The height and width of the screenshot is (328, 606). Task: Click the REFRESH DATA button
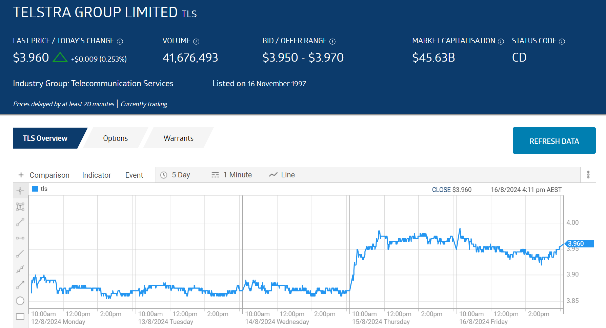554,140
